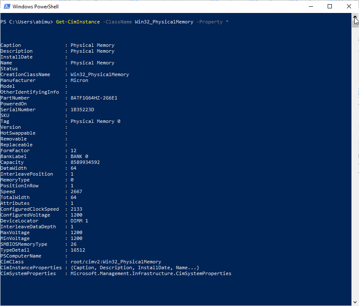Click the PartNumber value 8ATF1G64HZ-2G6E1

[x=94, y=98]
